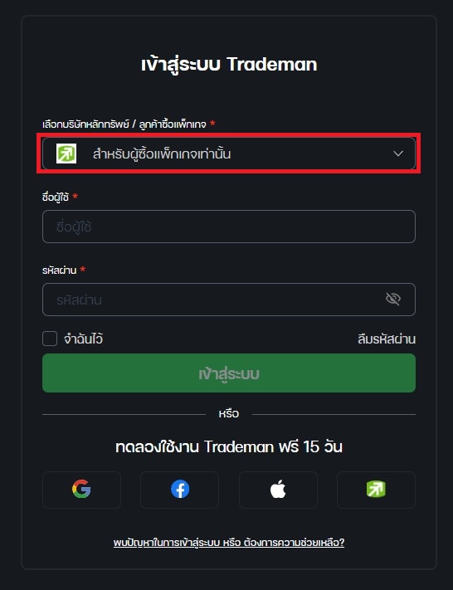
Task: Click the green logo inside the broker selector
Action: (66, 154)
